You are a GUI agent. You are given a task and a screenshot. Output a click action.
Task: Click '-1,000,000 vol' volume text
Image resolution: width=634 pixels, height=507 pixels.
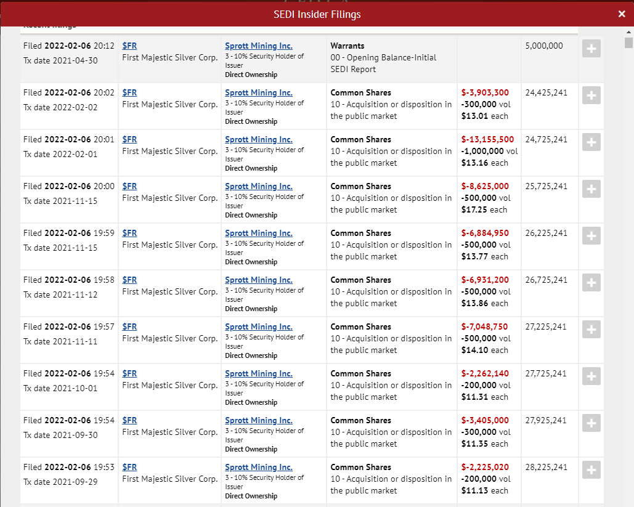pyautogui.click(x=489, y=151)
